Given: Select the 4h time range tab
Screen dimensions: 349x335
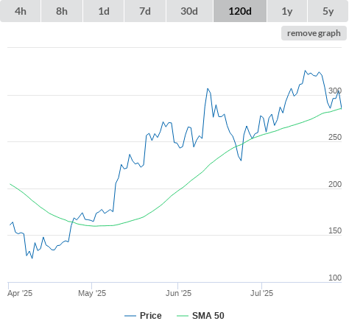Looking at the screenshot, I should pyautogui.click(x=21, y=11).
